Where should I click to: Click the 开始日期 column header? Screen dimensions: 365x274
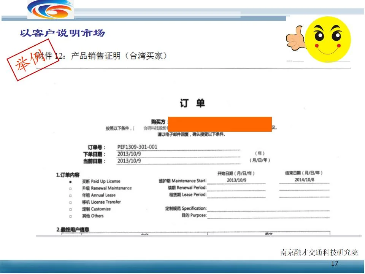point(236,174)
